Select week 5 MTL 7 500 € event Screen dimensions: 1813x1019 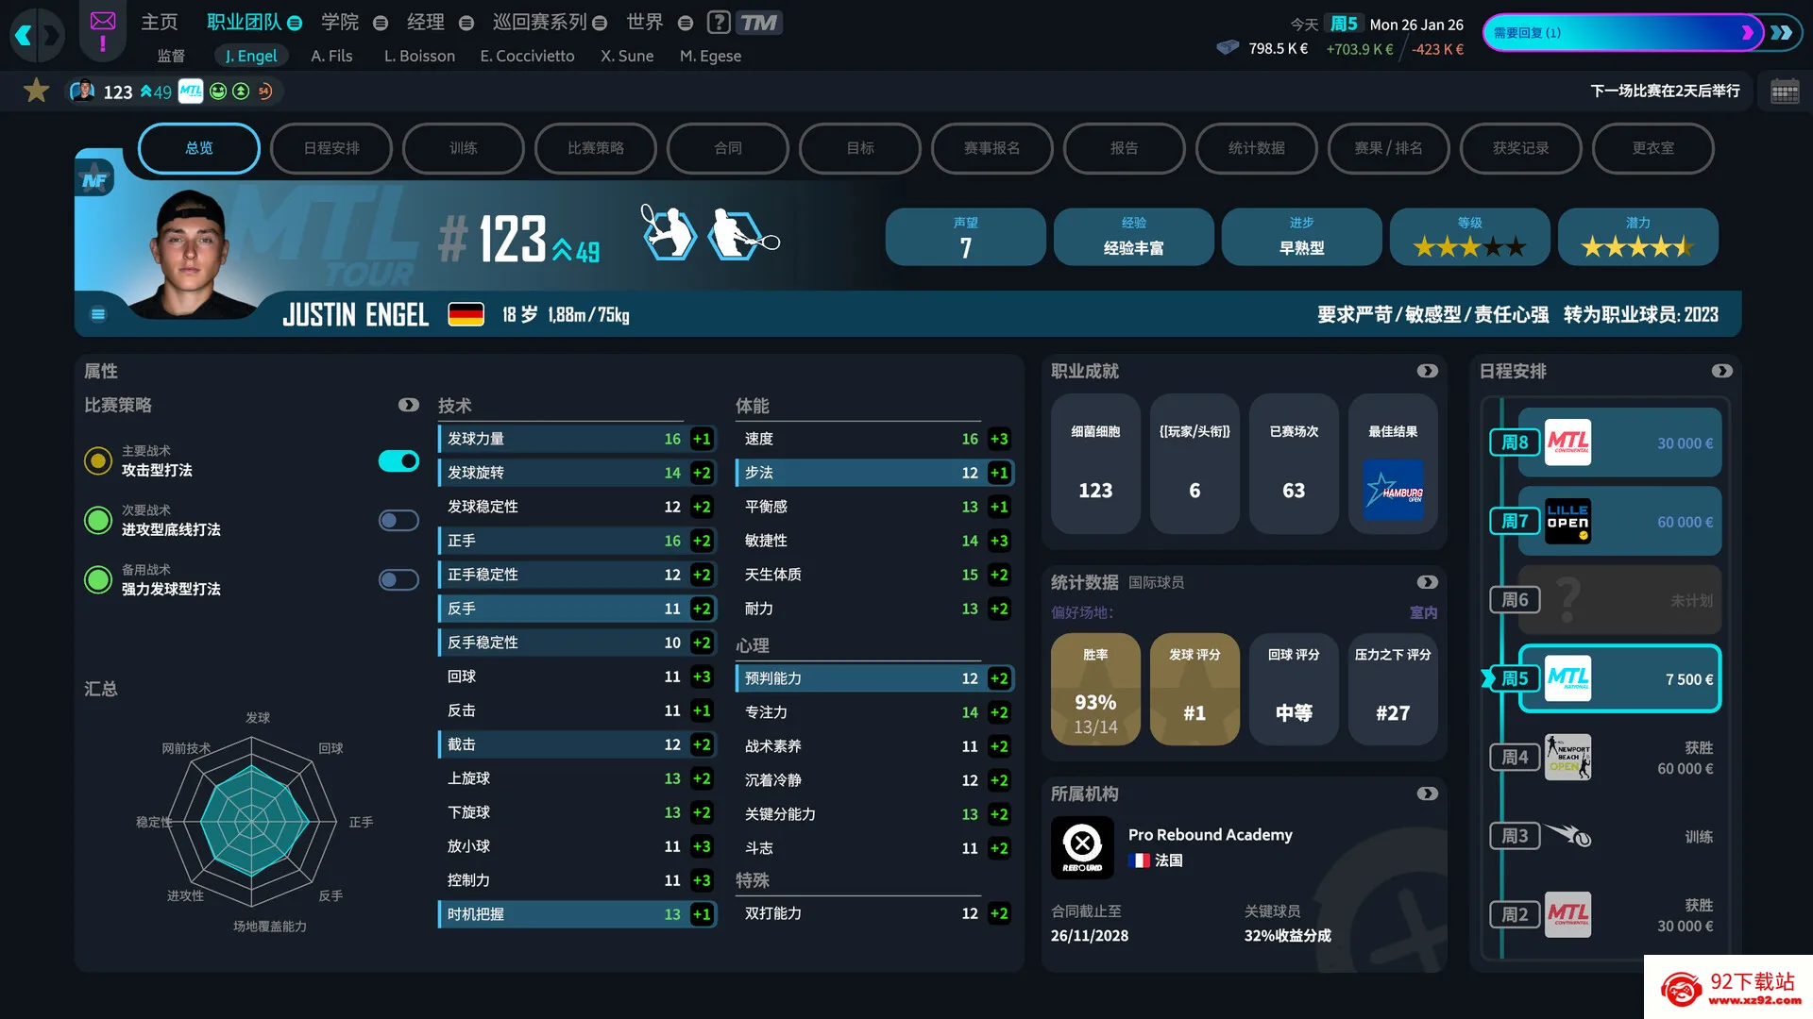click(x=1619, y=678)
